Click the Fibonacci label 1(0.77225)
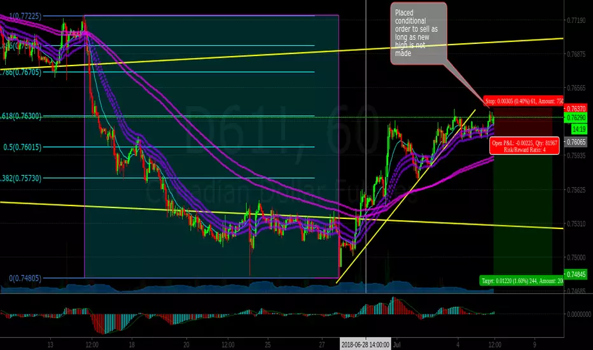593x350 pixels. (x=25, y=16)
